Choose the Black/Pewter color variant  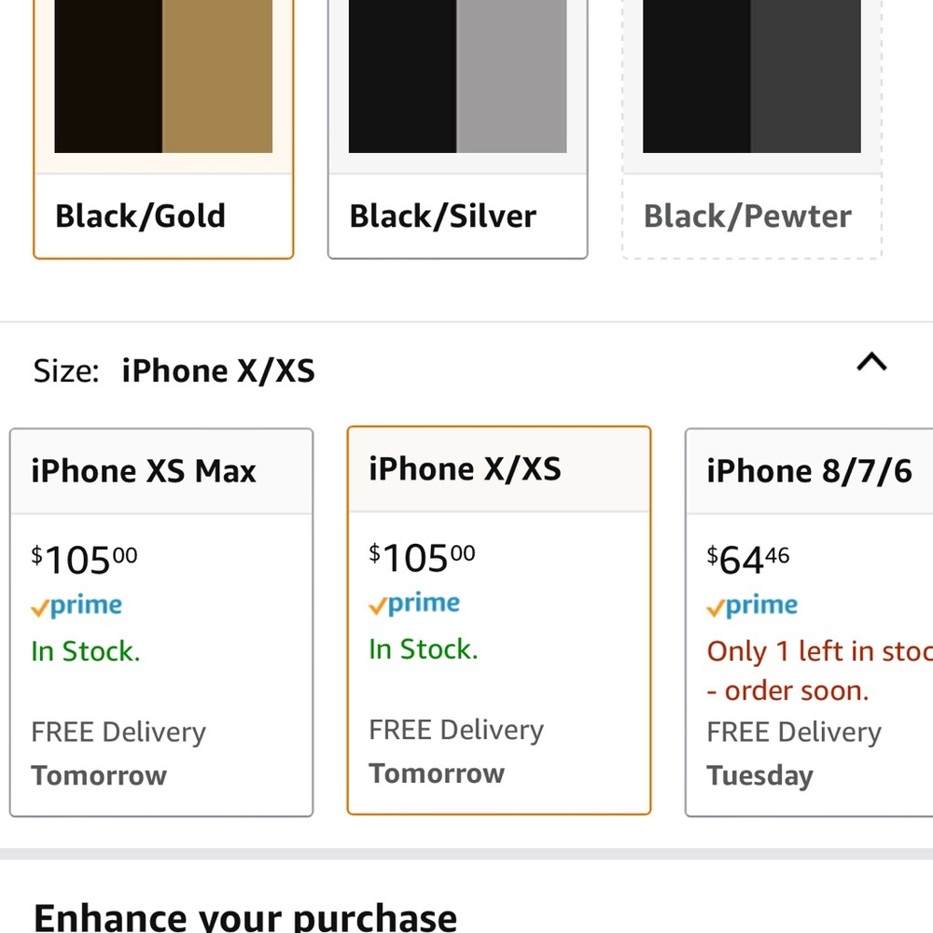click(x=751, y=131)
